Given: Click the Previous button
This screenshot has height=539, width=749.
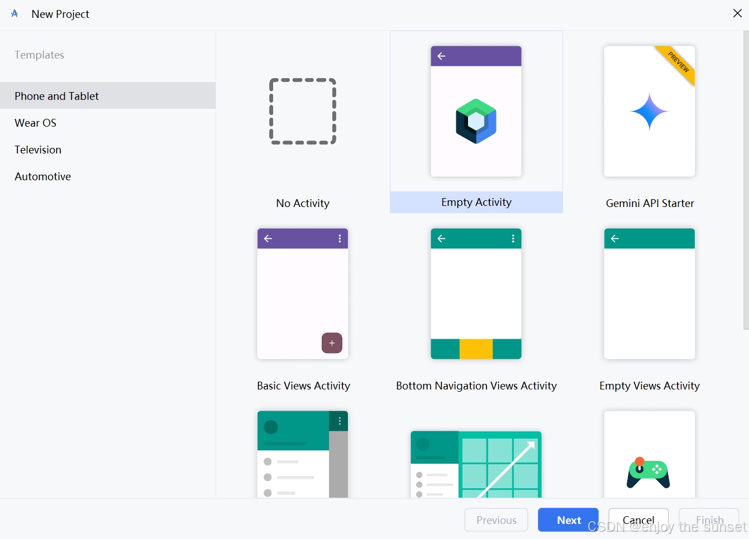Looking at the screenshot, I should tap(496, 520).
